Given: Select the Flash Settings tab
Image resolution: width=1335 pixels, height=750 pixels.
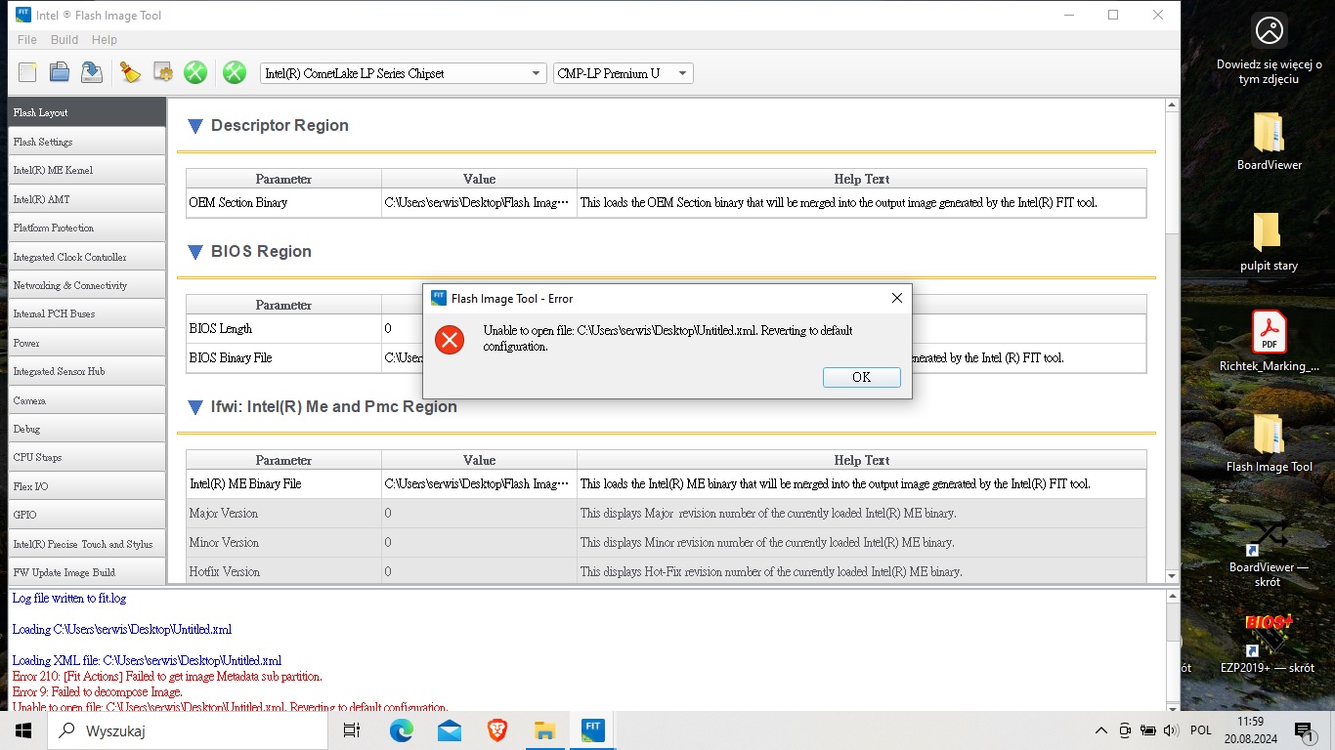Looking at the screenshot, I should pos(87,142).
